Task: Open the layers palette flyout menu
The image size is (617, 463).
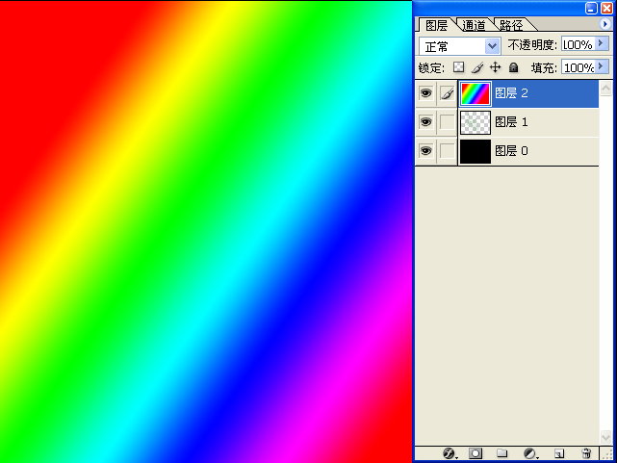Action: pyautogui.click(x=604, y=24)
